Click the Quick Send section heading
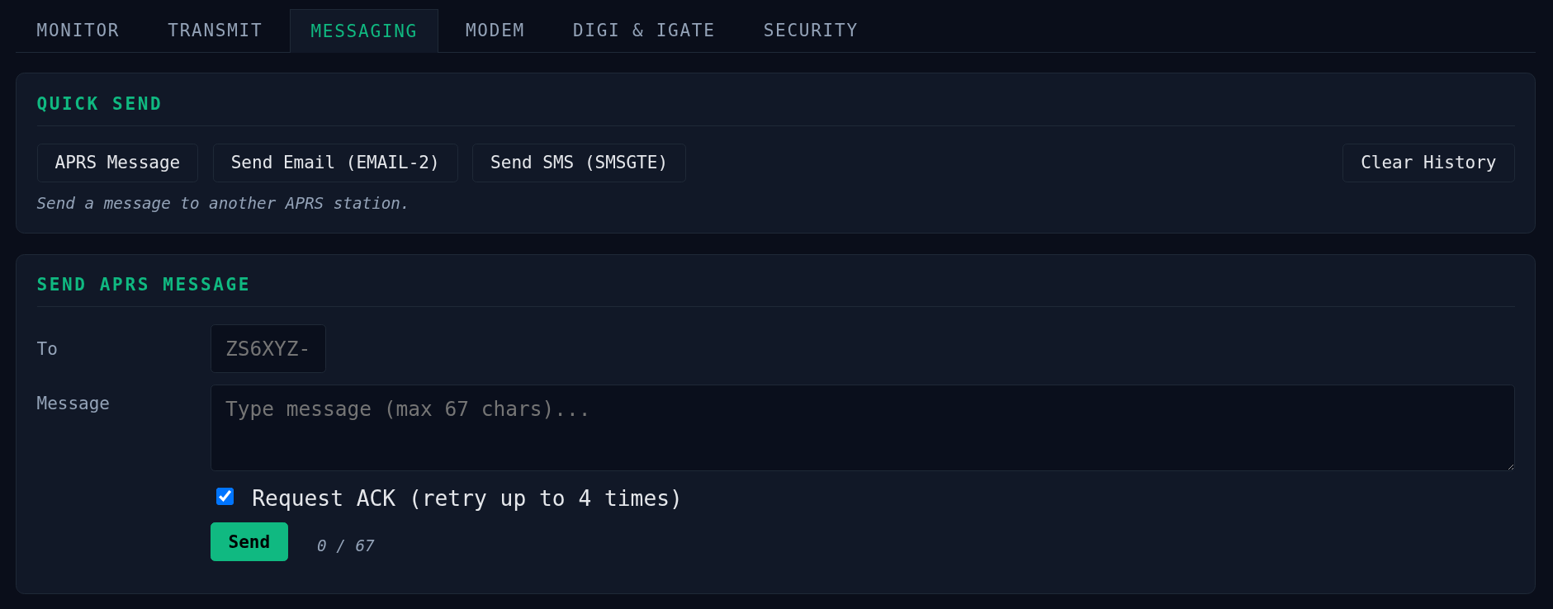Viewport: 1553px width, 609px height. pos(99,104)
